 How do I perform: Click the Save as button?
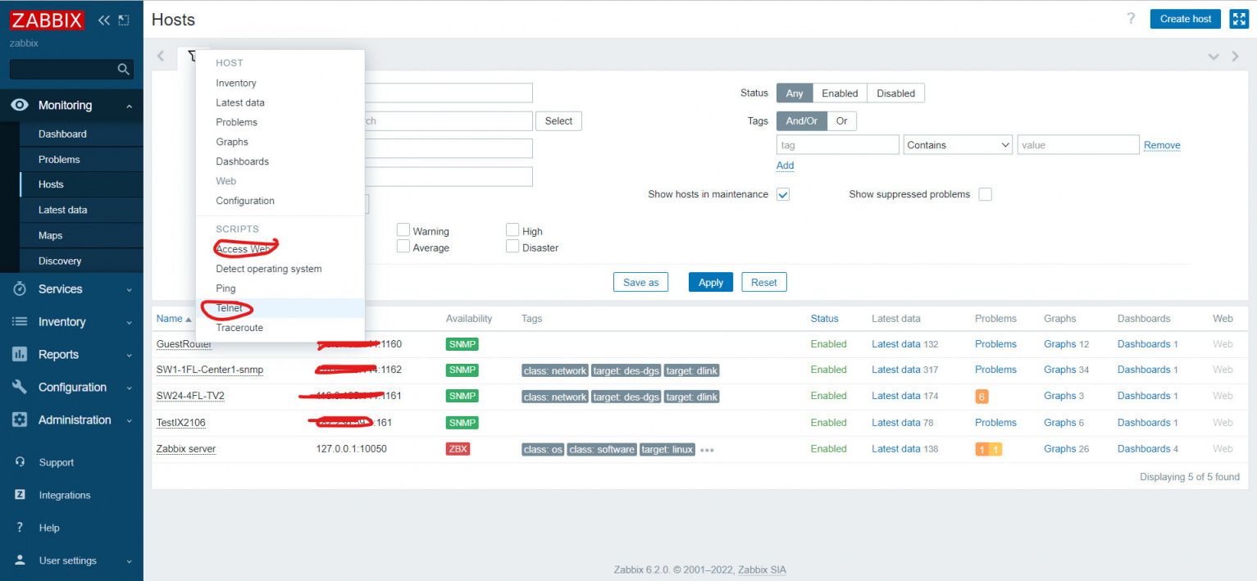(640, 282)
